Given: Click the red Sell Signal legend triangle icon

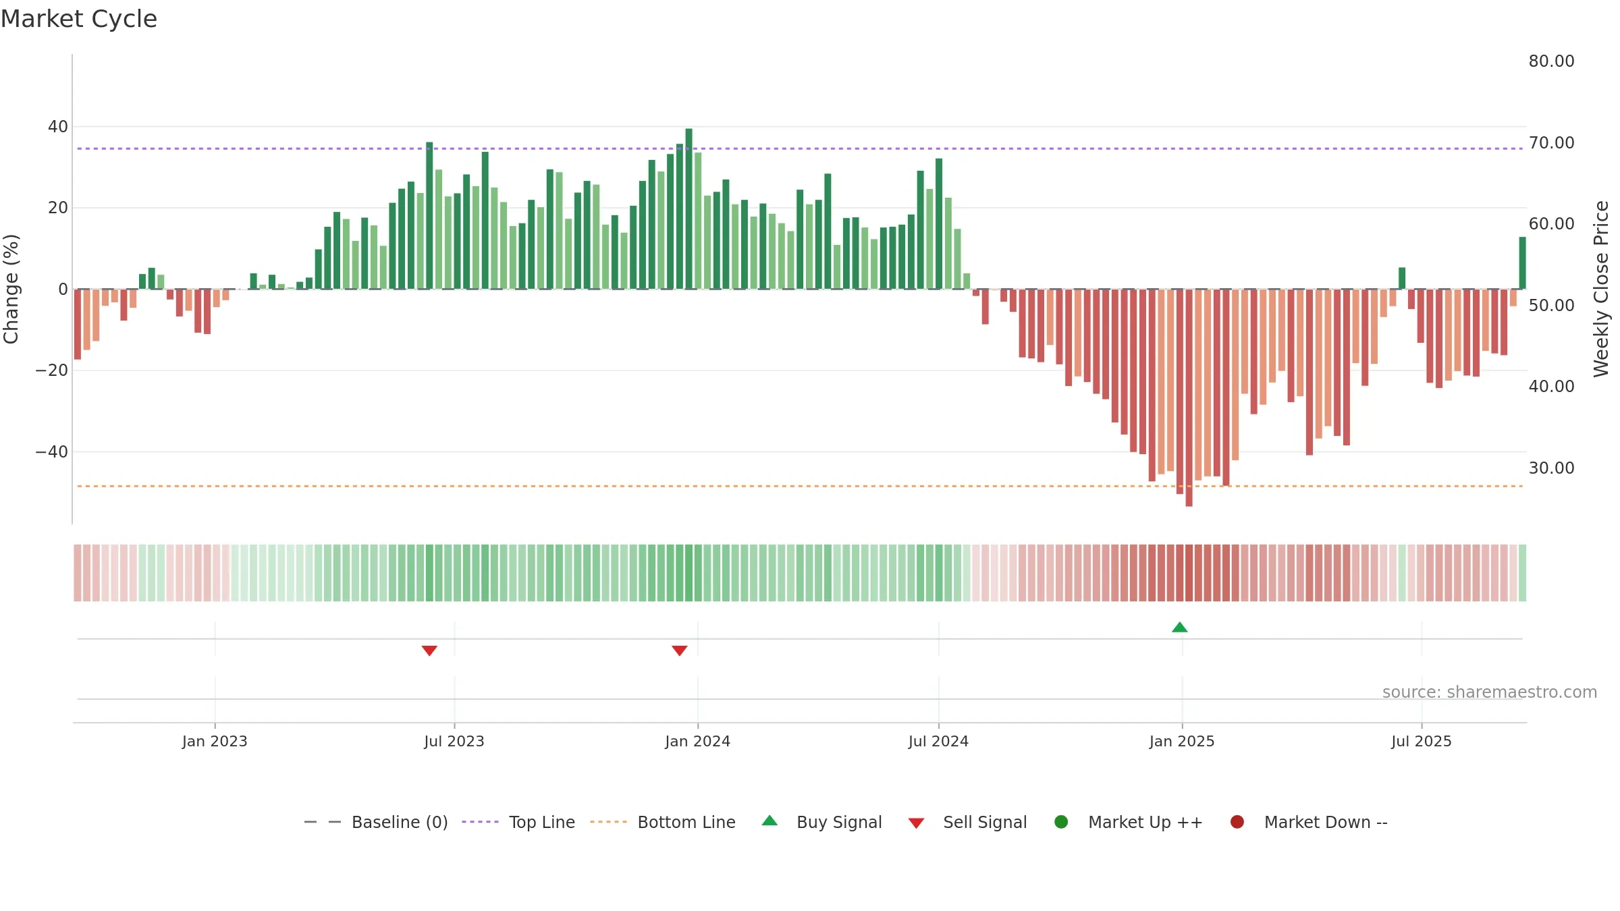Looking at the screenshot, I should 916,823.
